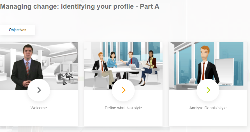Click the woman in the blue top
This screenshot has height=132, width=250.
click(112, 60)
